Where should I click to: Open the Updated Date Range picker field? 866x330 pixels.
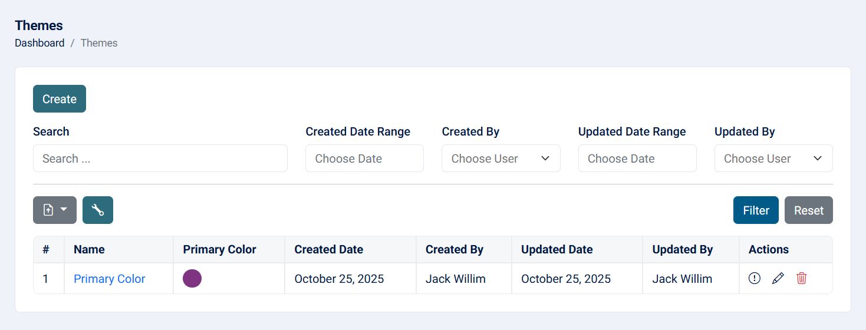(637, 159)
